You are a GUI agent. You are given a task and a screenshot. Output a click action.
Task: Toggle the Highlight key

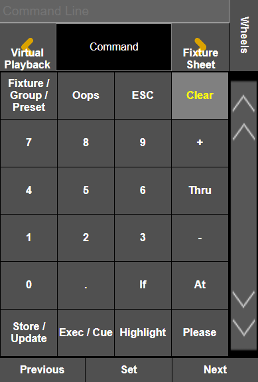point(143,333)
